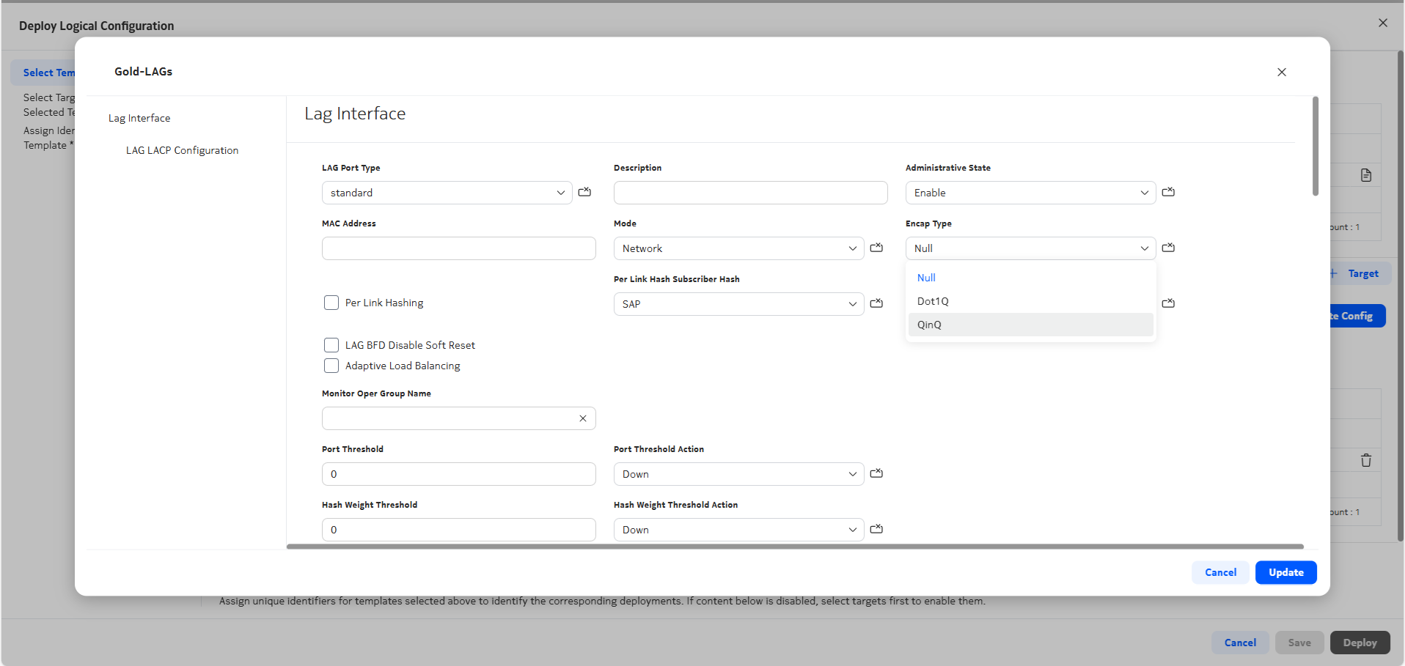Enable the Per Link Hashing checkbox

(x=331, y=303)
